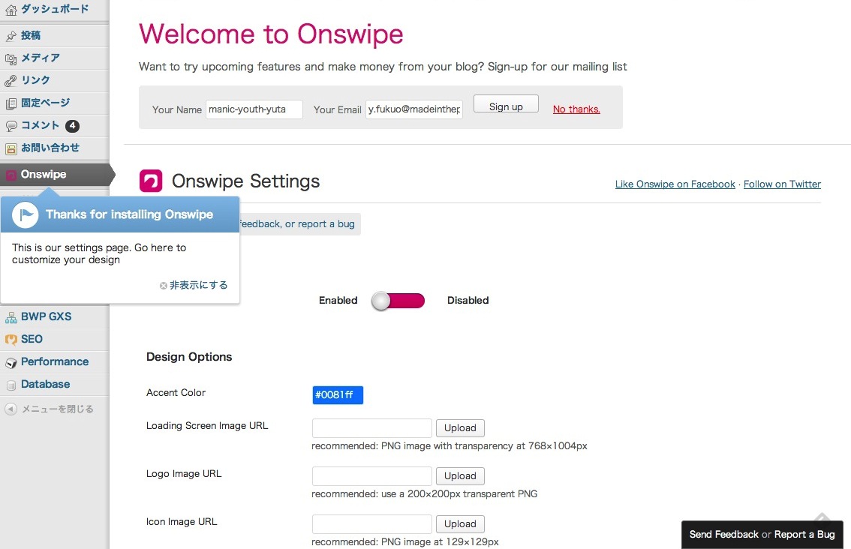Click the Database icon in sidebar
851x549 pixels.
click(11, 385)
